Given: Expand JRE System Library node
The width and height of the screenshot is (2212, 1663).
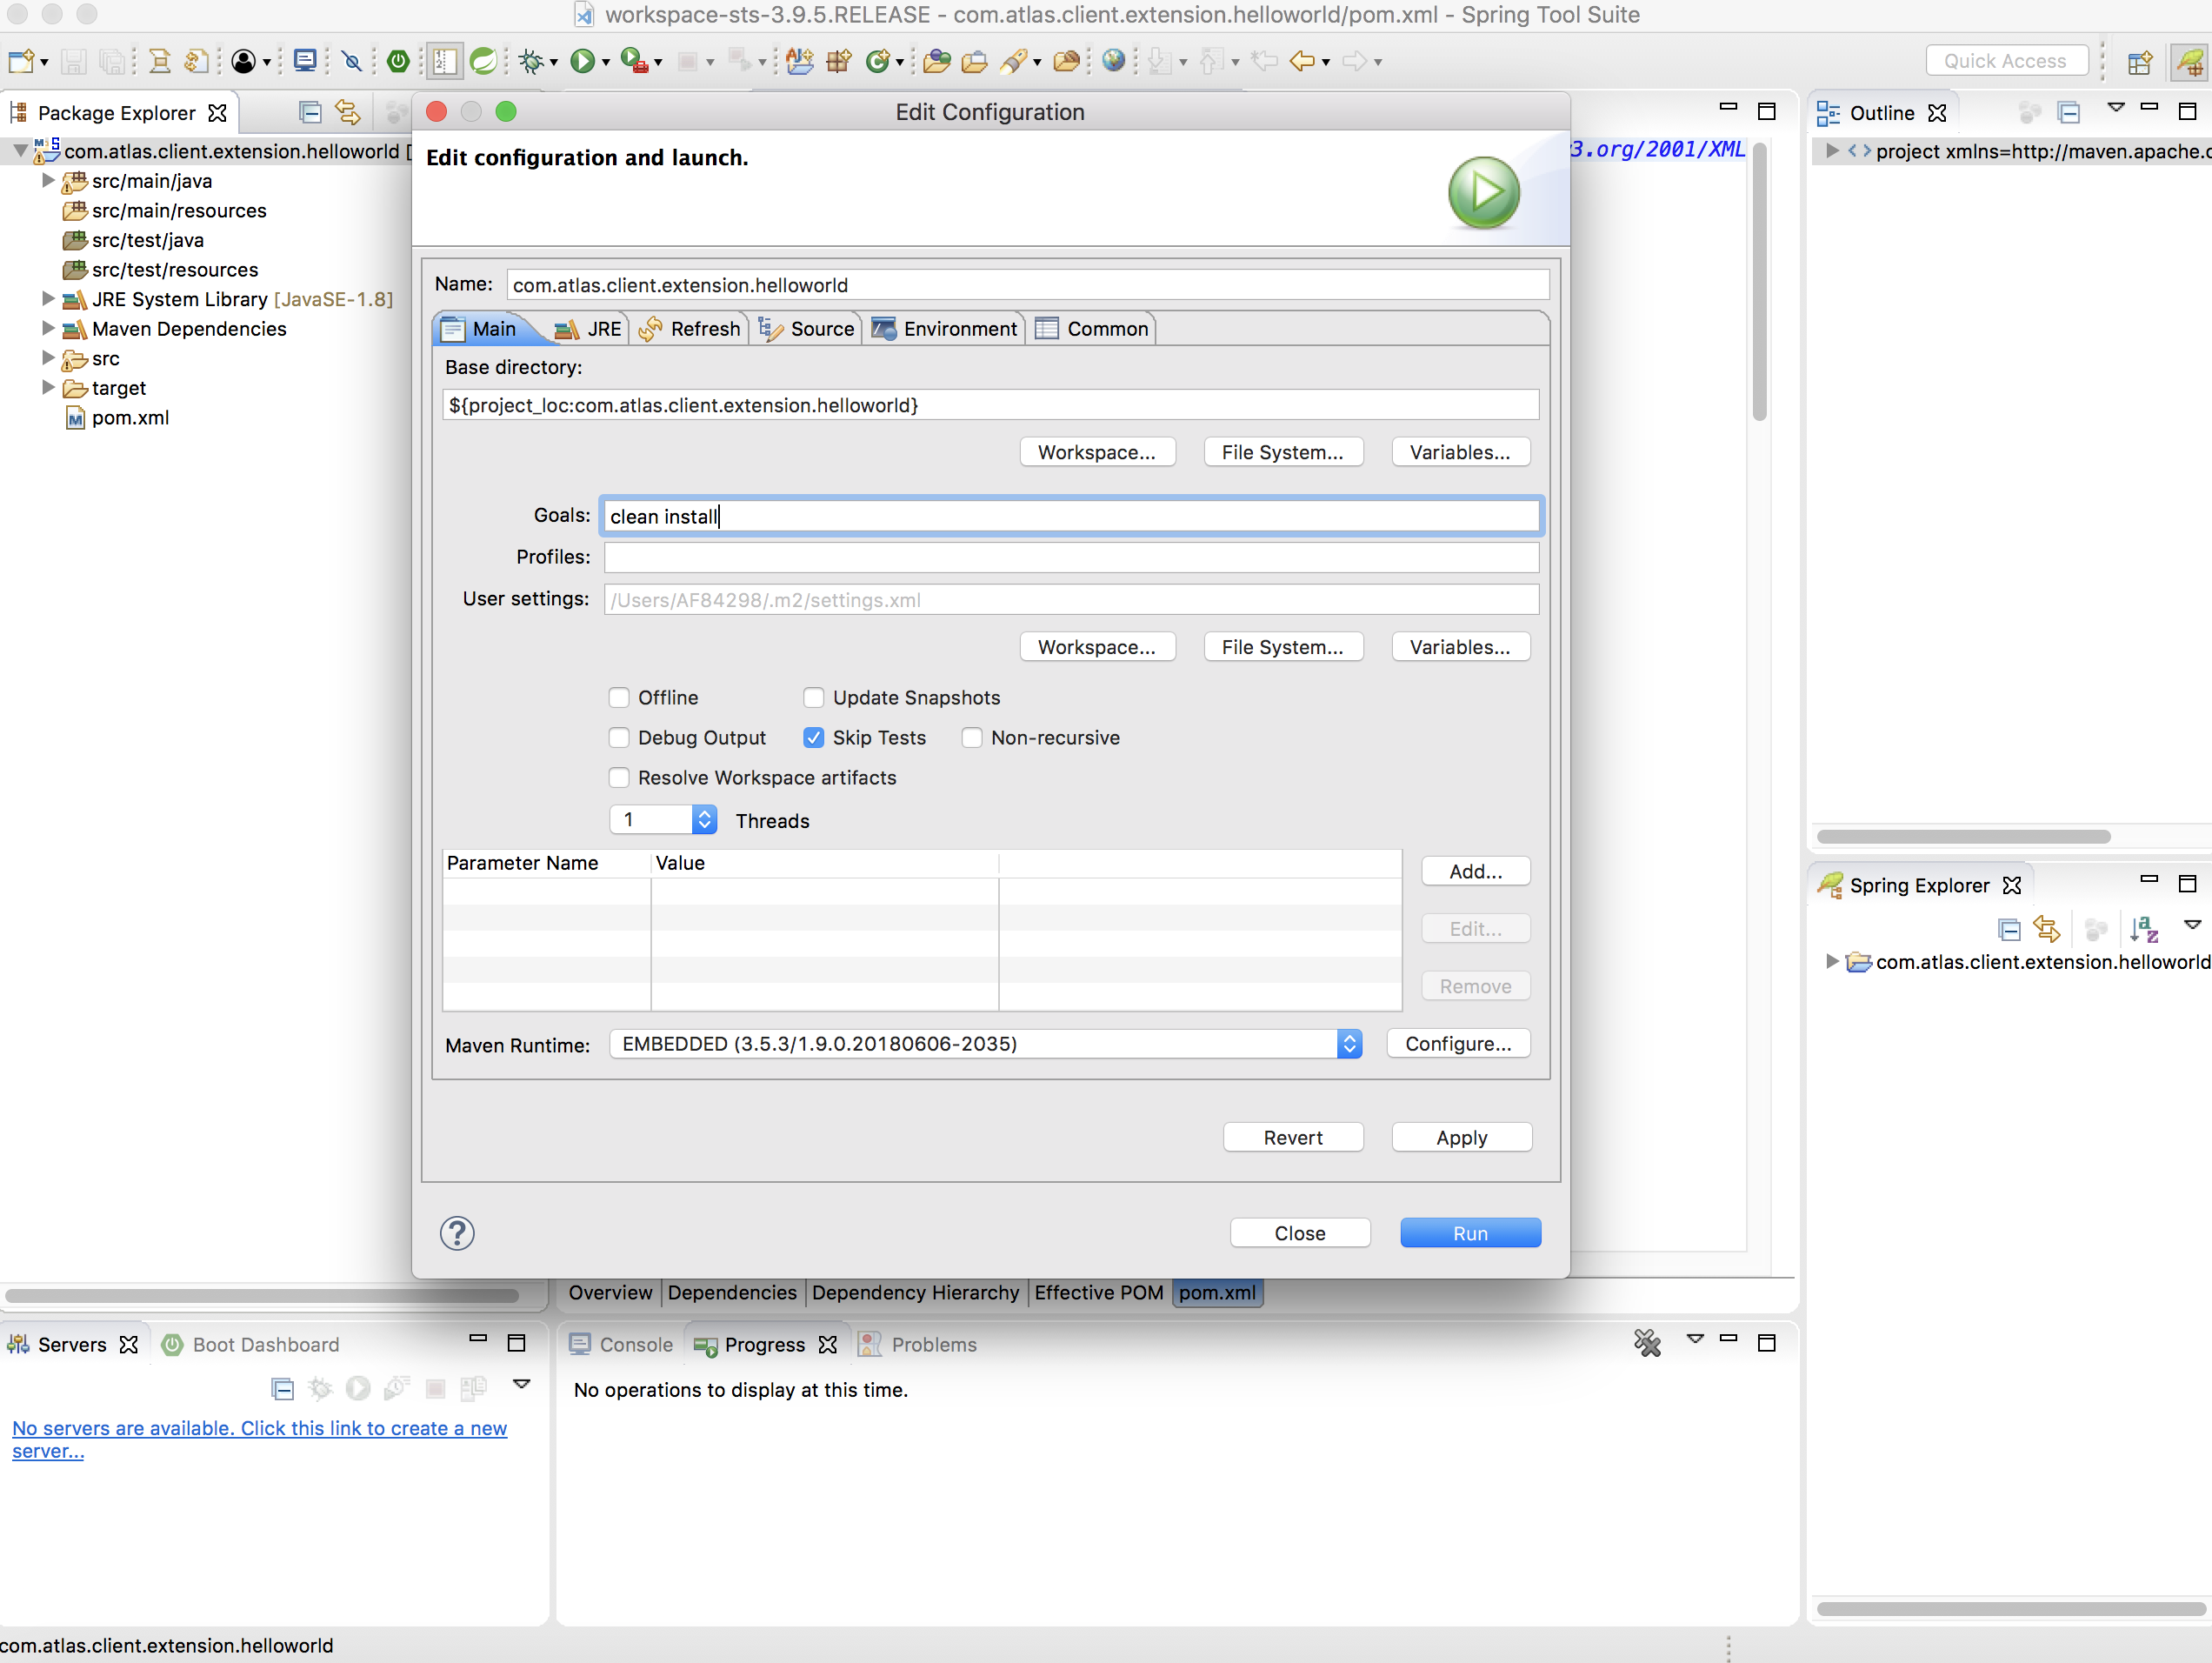Looking at the screenshot, I should tap(47, 298).
